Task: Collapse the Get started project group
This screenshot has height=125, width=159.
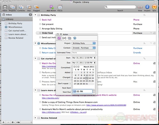Action: pyautogui.click(x=35, y=59)
